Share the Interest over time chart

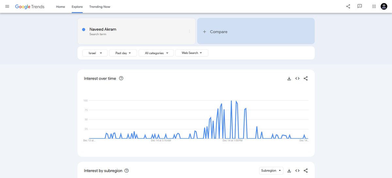click(306, 78)
